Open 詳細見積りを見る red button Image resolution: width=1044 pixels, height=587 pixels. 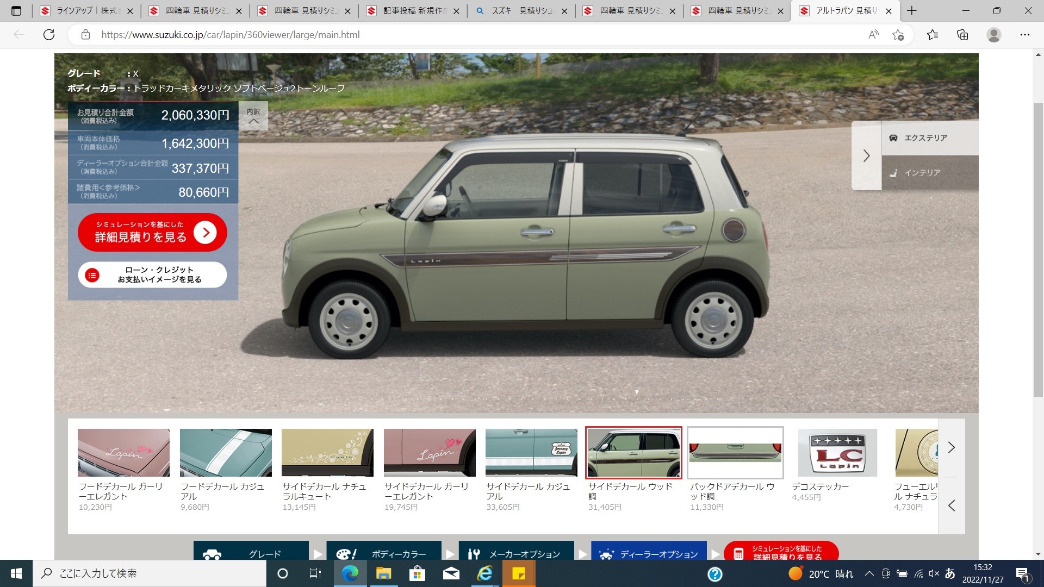[152, 232]
